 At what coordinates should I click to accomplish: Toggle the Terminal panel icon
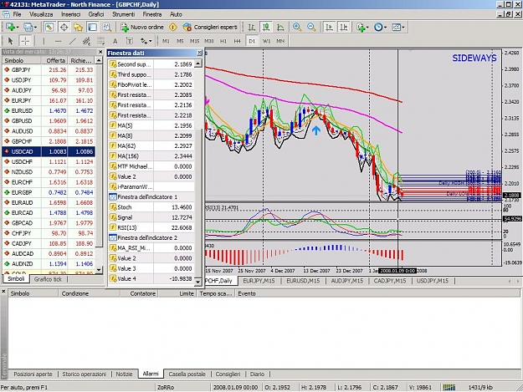92,28
